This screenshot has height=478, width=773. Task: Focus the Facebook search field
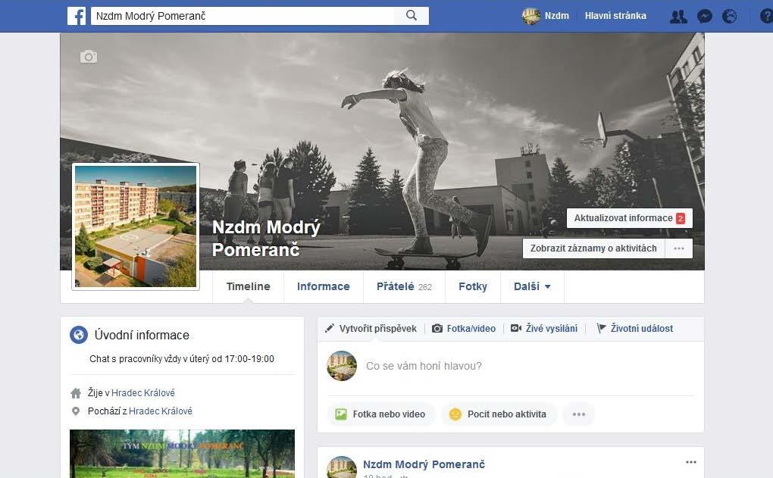[x=243, y=16]
